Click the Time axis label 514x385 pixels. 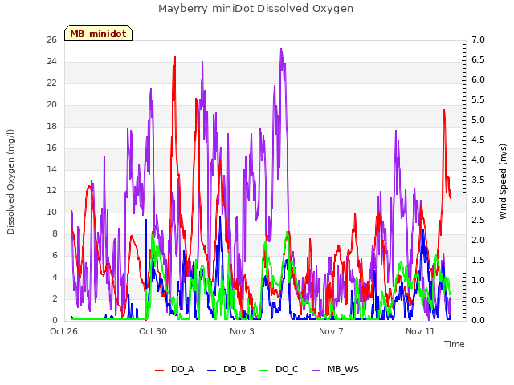455,344
